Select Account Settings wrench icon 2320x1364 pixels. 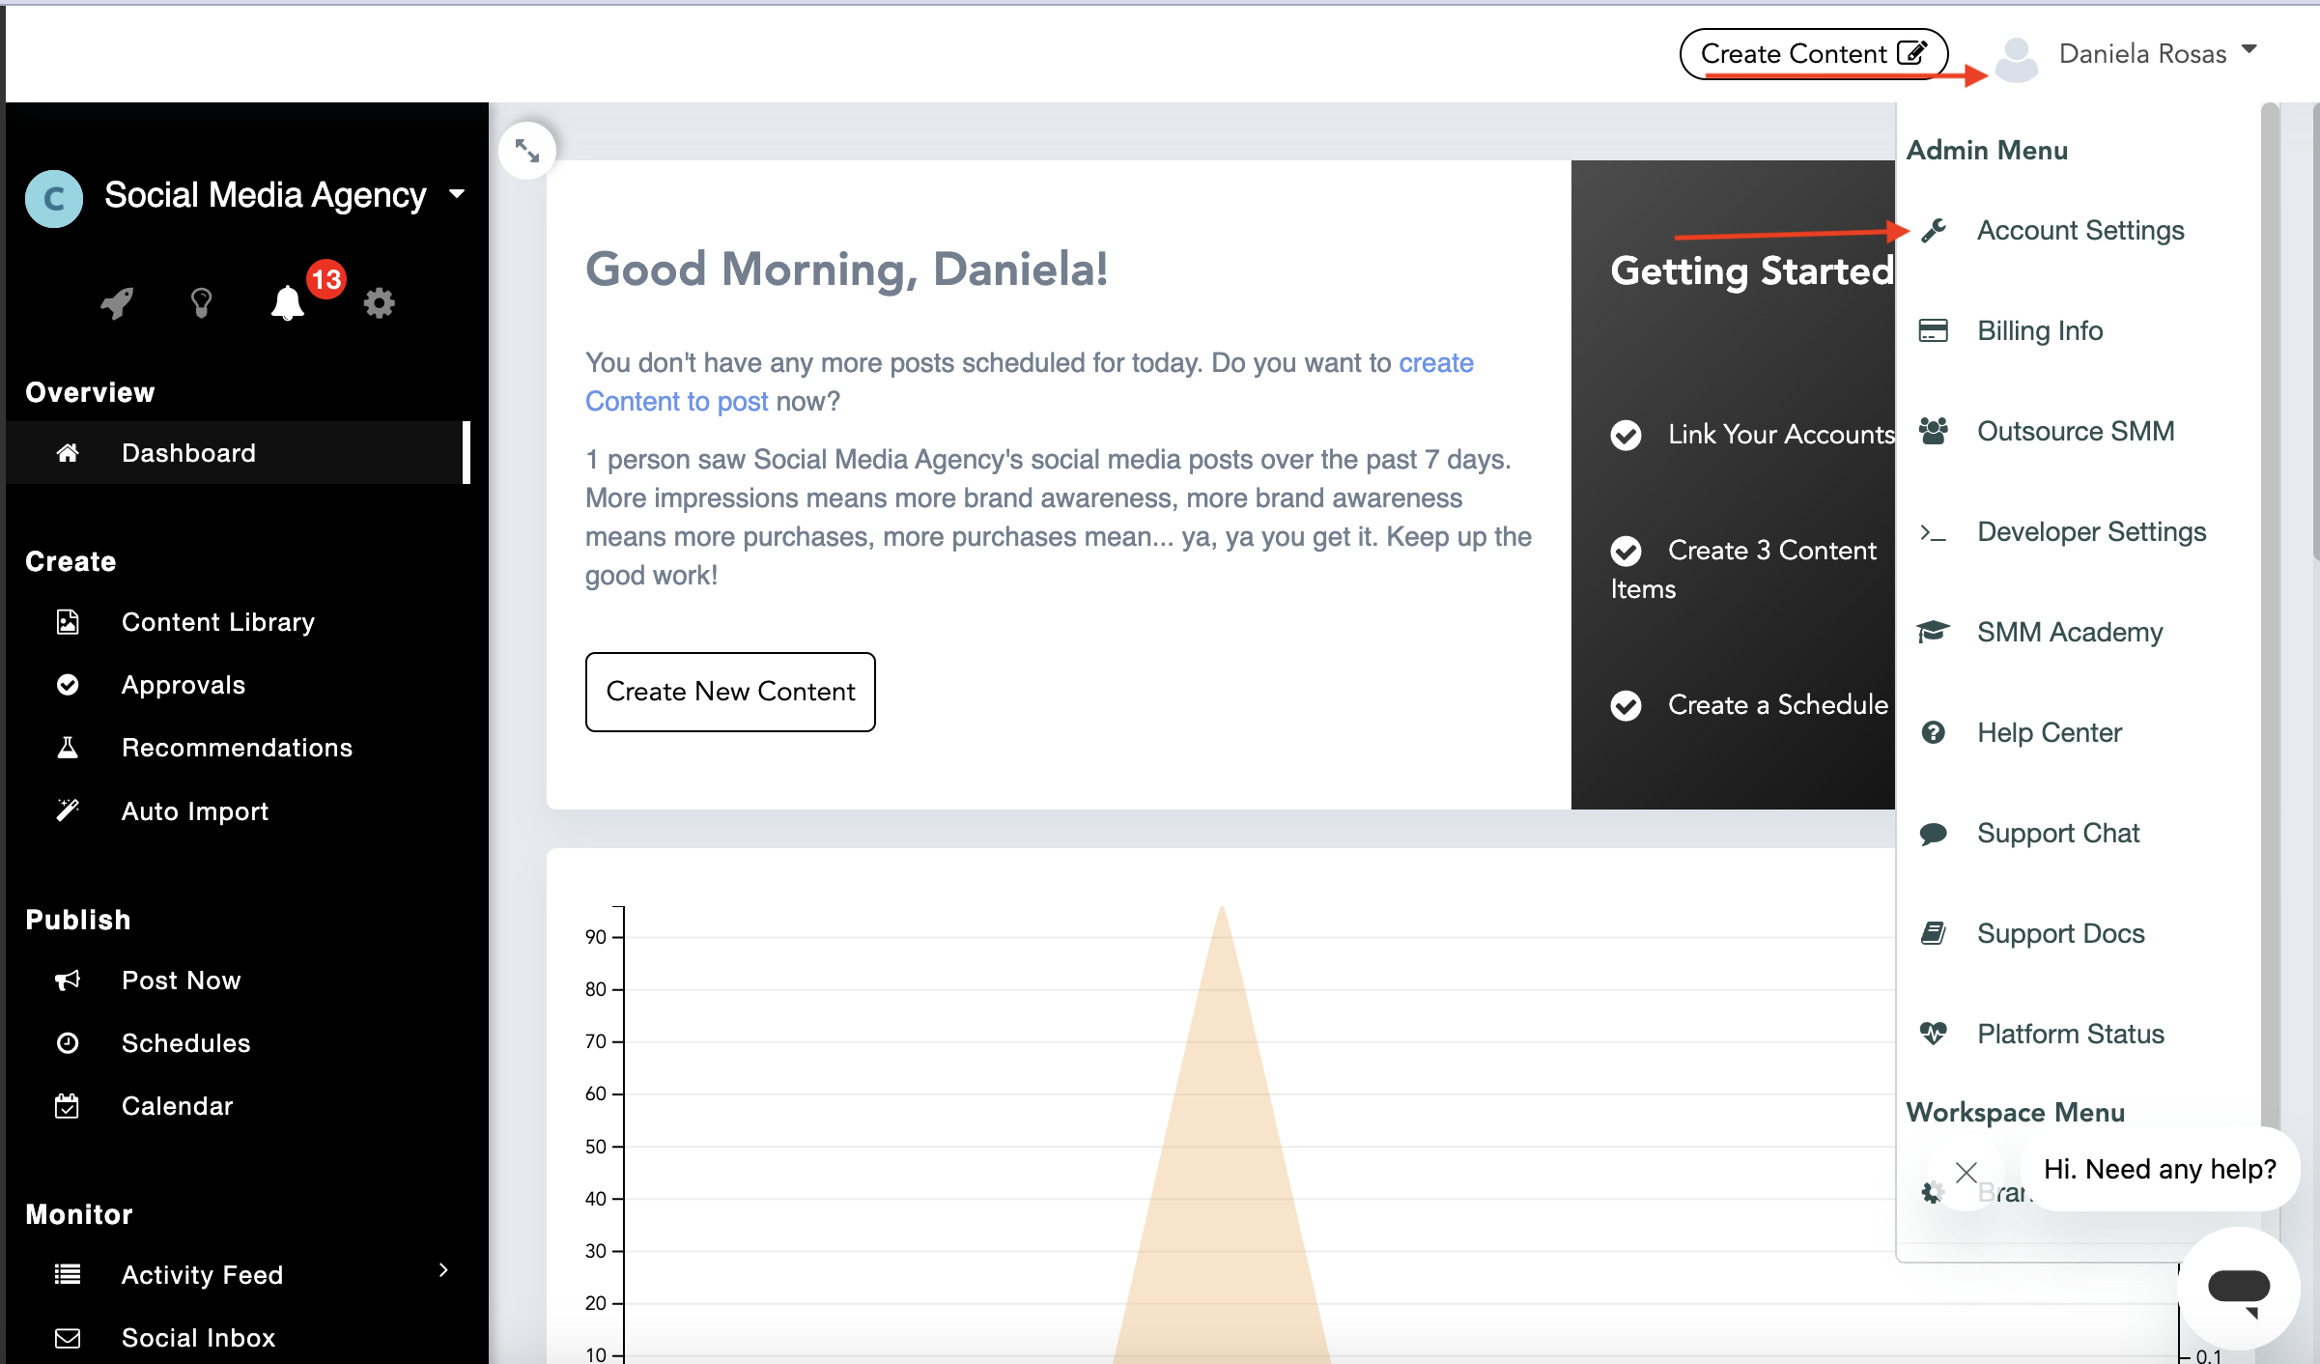(1935, 230)
